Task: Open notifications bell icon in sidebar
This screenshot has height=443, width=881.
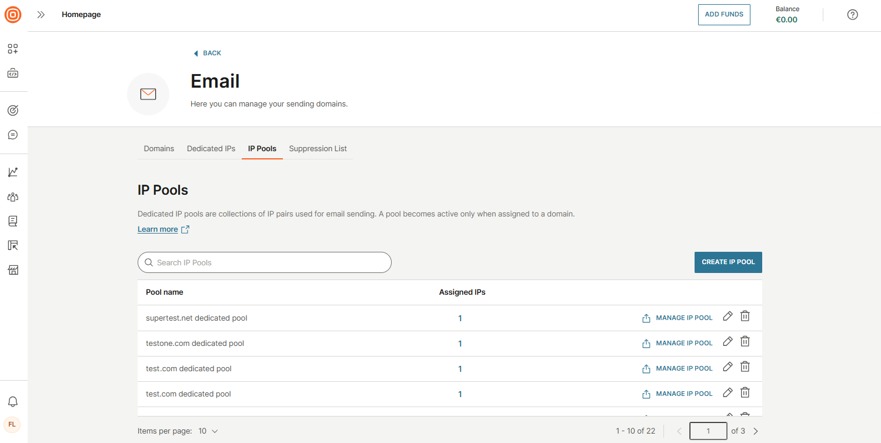Action: tap(13, 402)
